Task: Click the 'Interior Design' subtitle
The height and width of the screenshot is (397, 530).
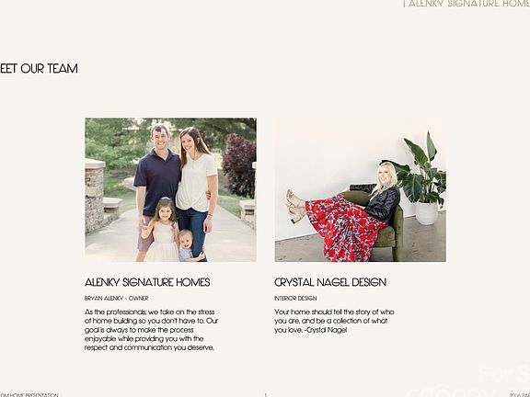Action: point(295,299)
